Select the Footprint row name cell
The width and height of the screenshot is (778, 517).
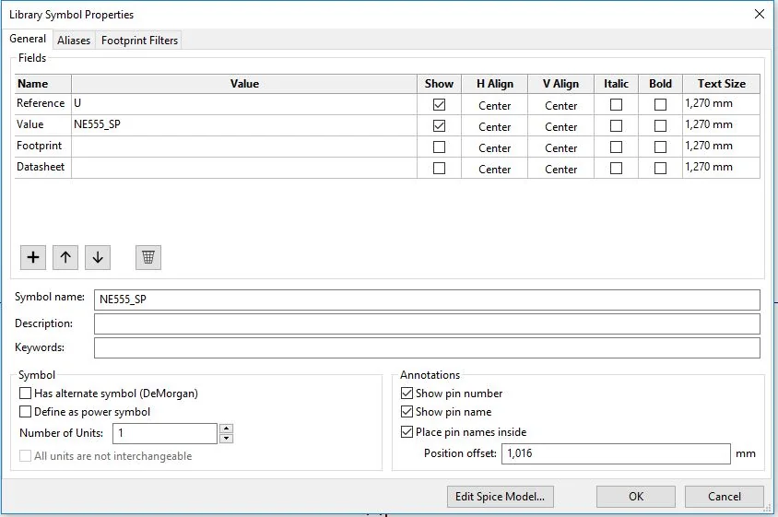pyautogui.click(x=43, y=147)
